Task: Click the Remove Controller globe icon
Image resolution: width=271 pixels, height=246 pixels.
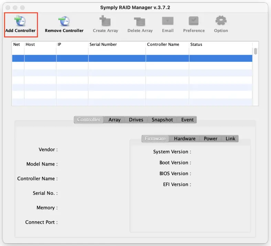Action: [64, 21]
